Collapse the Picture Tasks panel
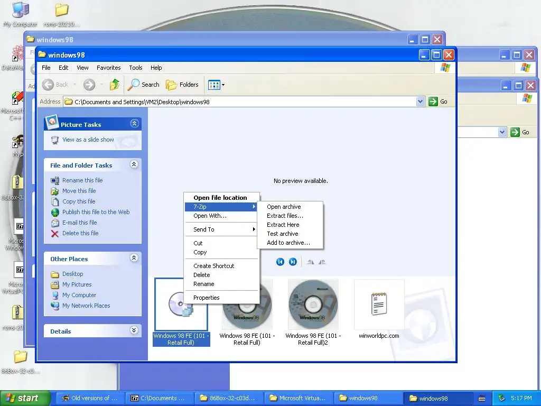This screenshot has height=406, width=541. [134, 124]
